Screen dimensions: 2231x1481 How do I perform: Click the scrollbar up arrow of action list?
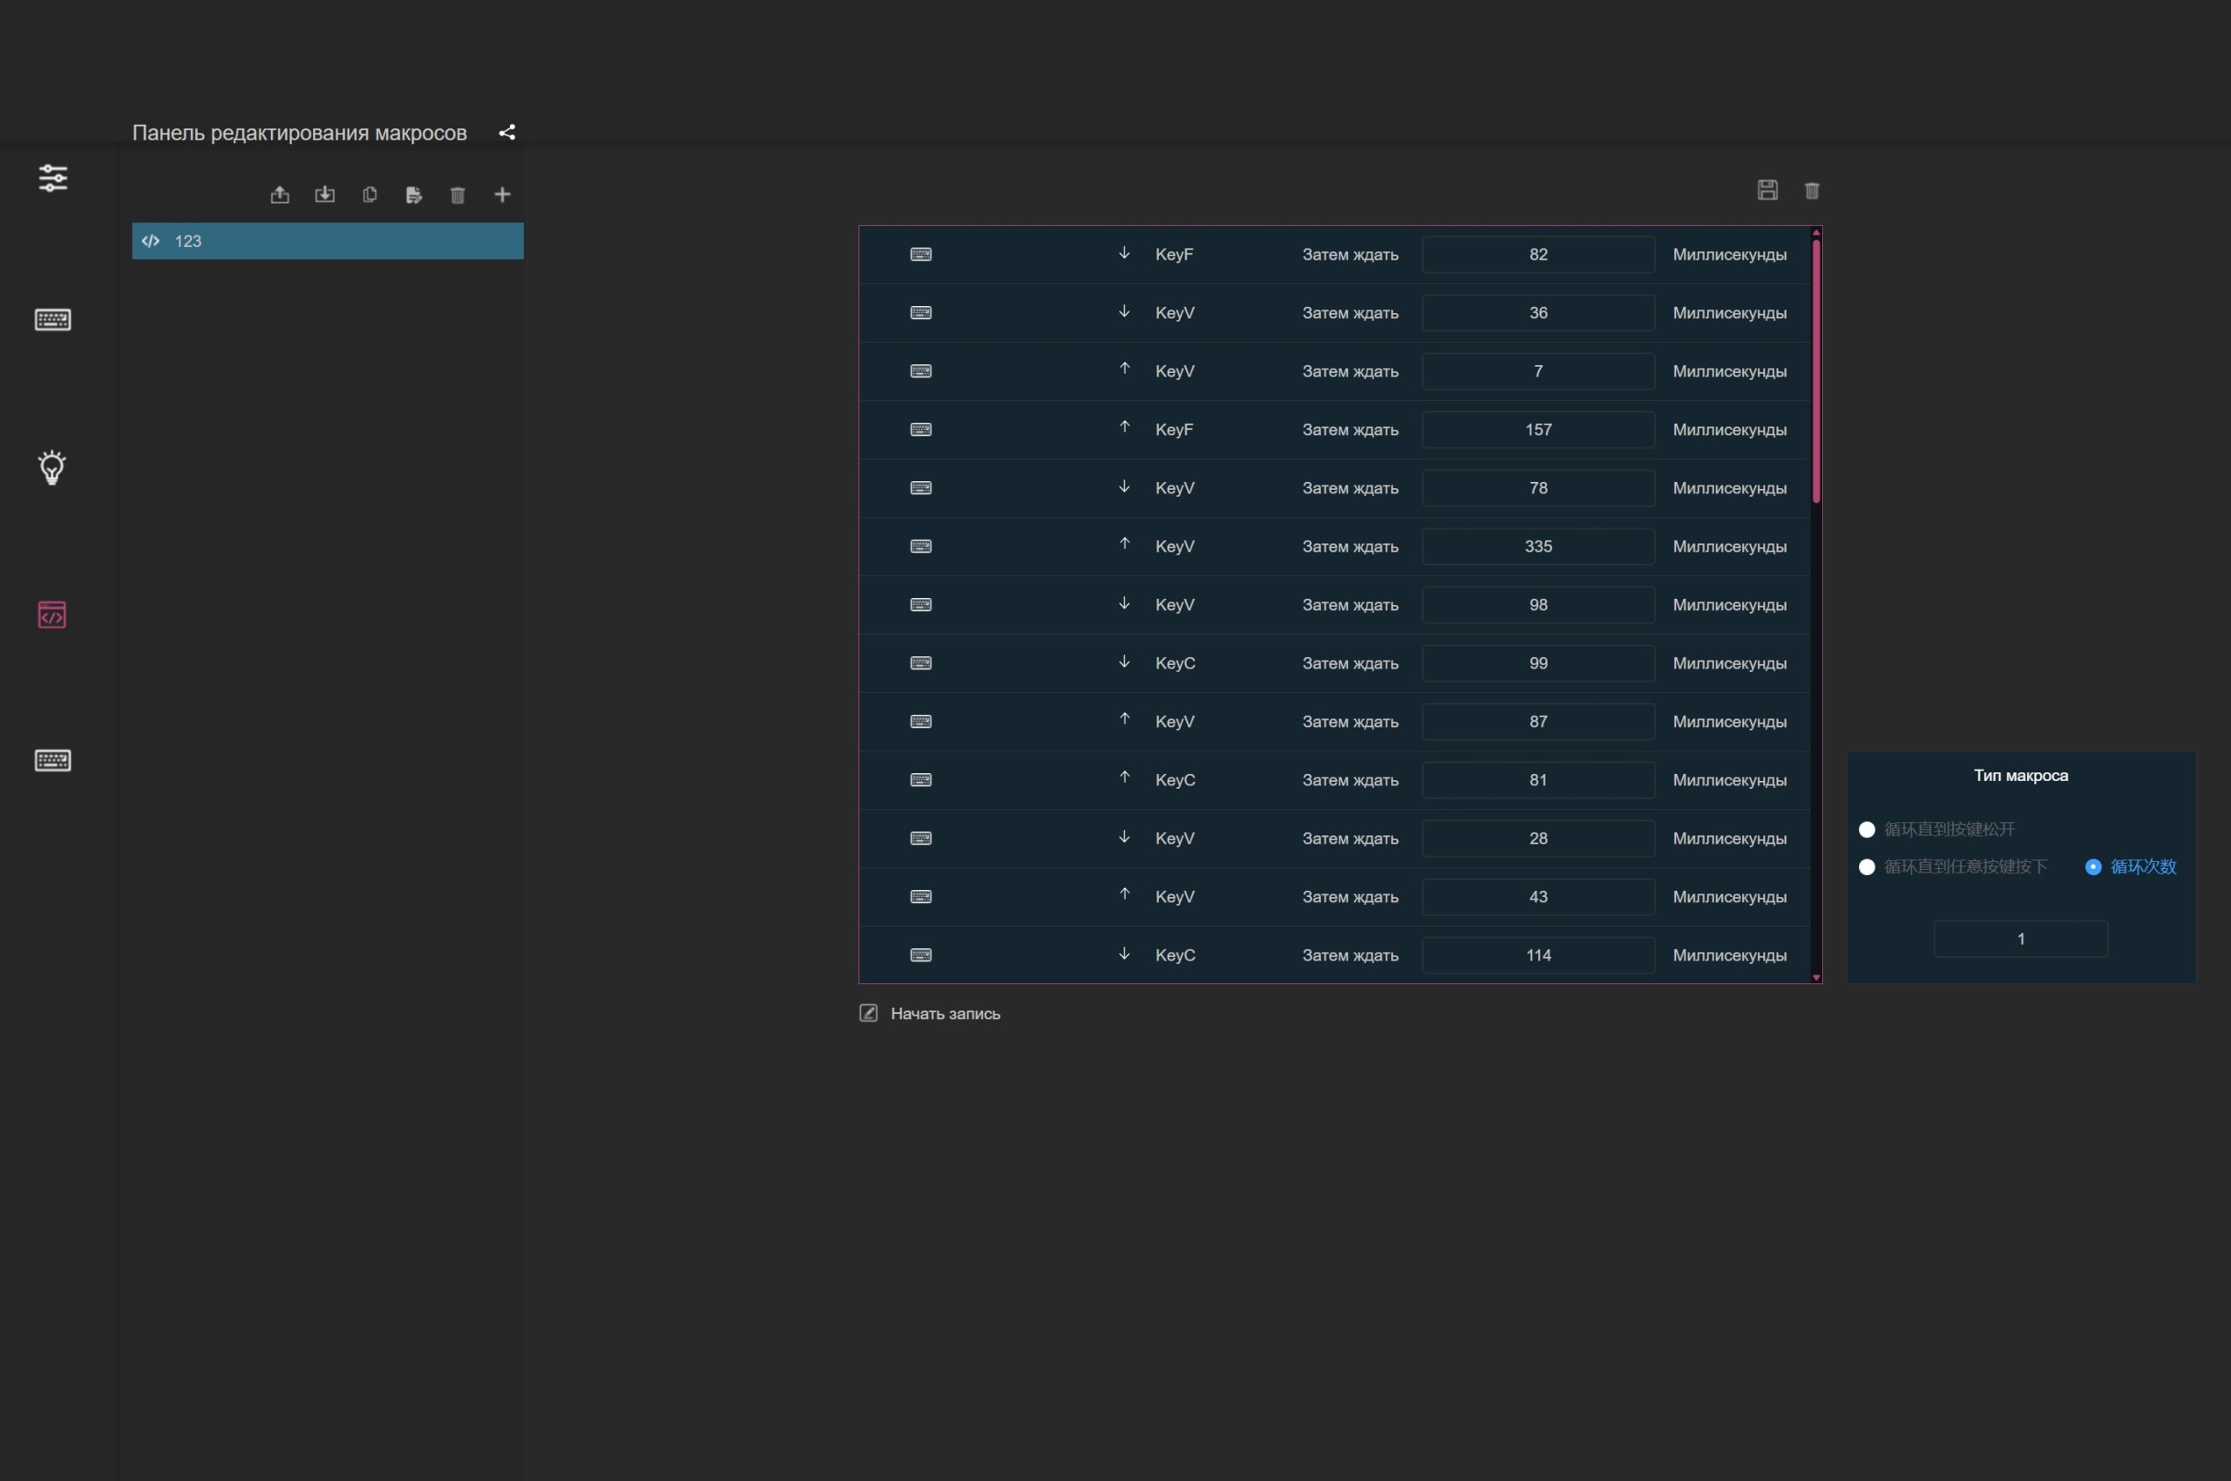tap(1815, 233)
